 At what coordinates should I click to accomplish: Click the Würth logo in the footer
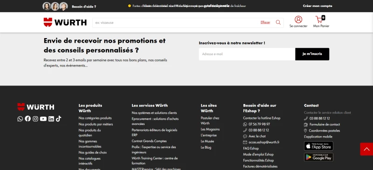click(36, 107)
